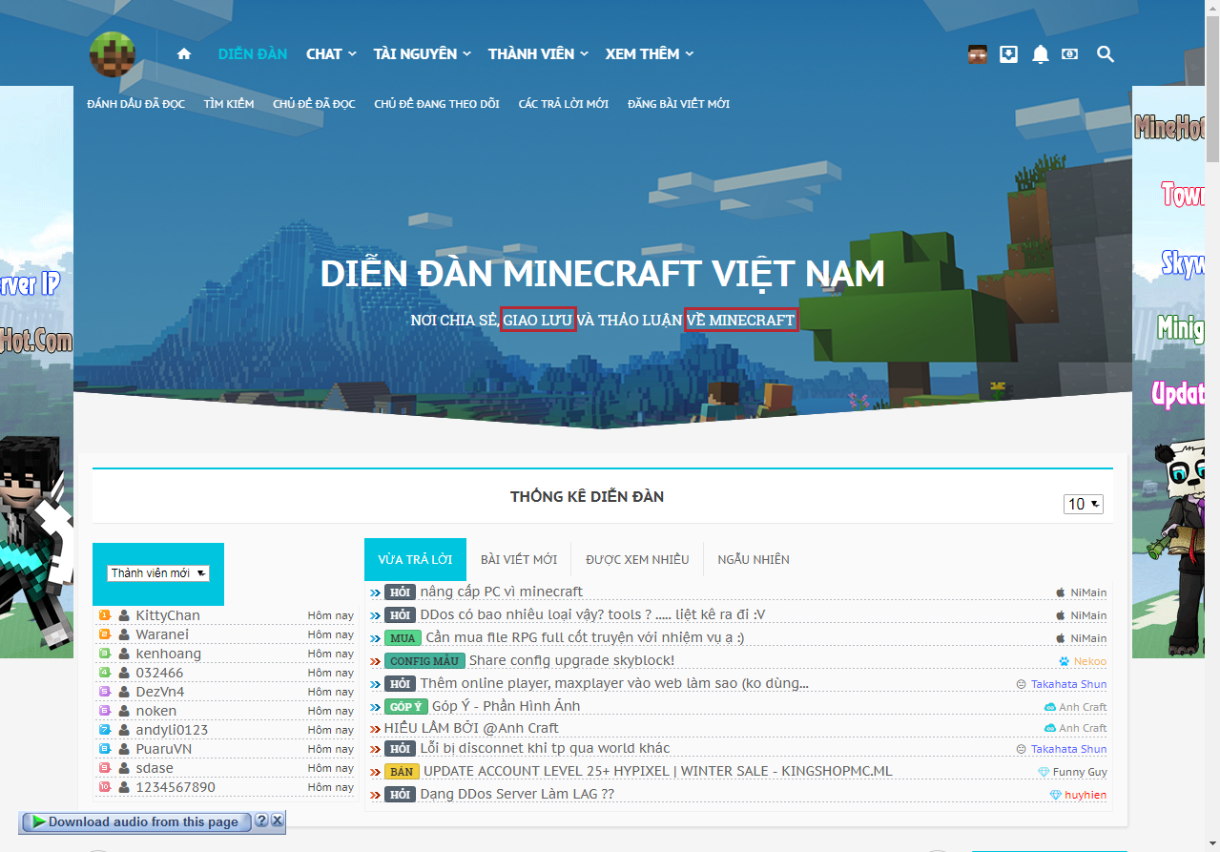The image size is (1220, 852).
Task: Open the 'Thành viên mới' select box
Action: tap(157, 573)
